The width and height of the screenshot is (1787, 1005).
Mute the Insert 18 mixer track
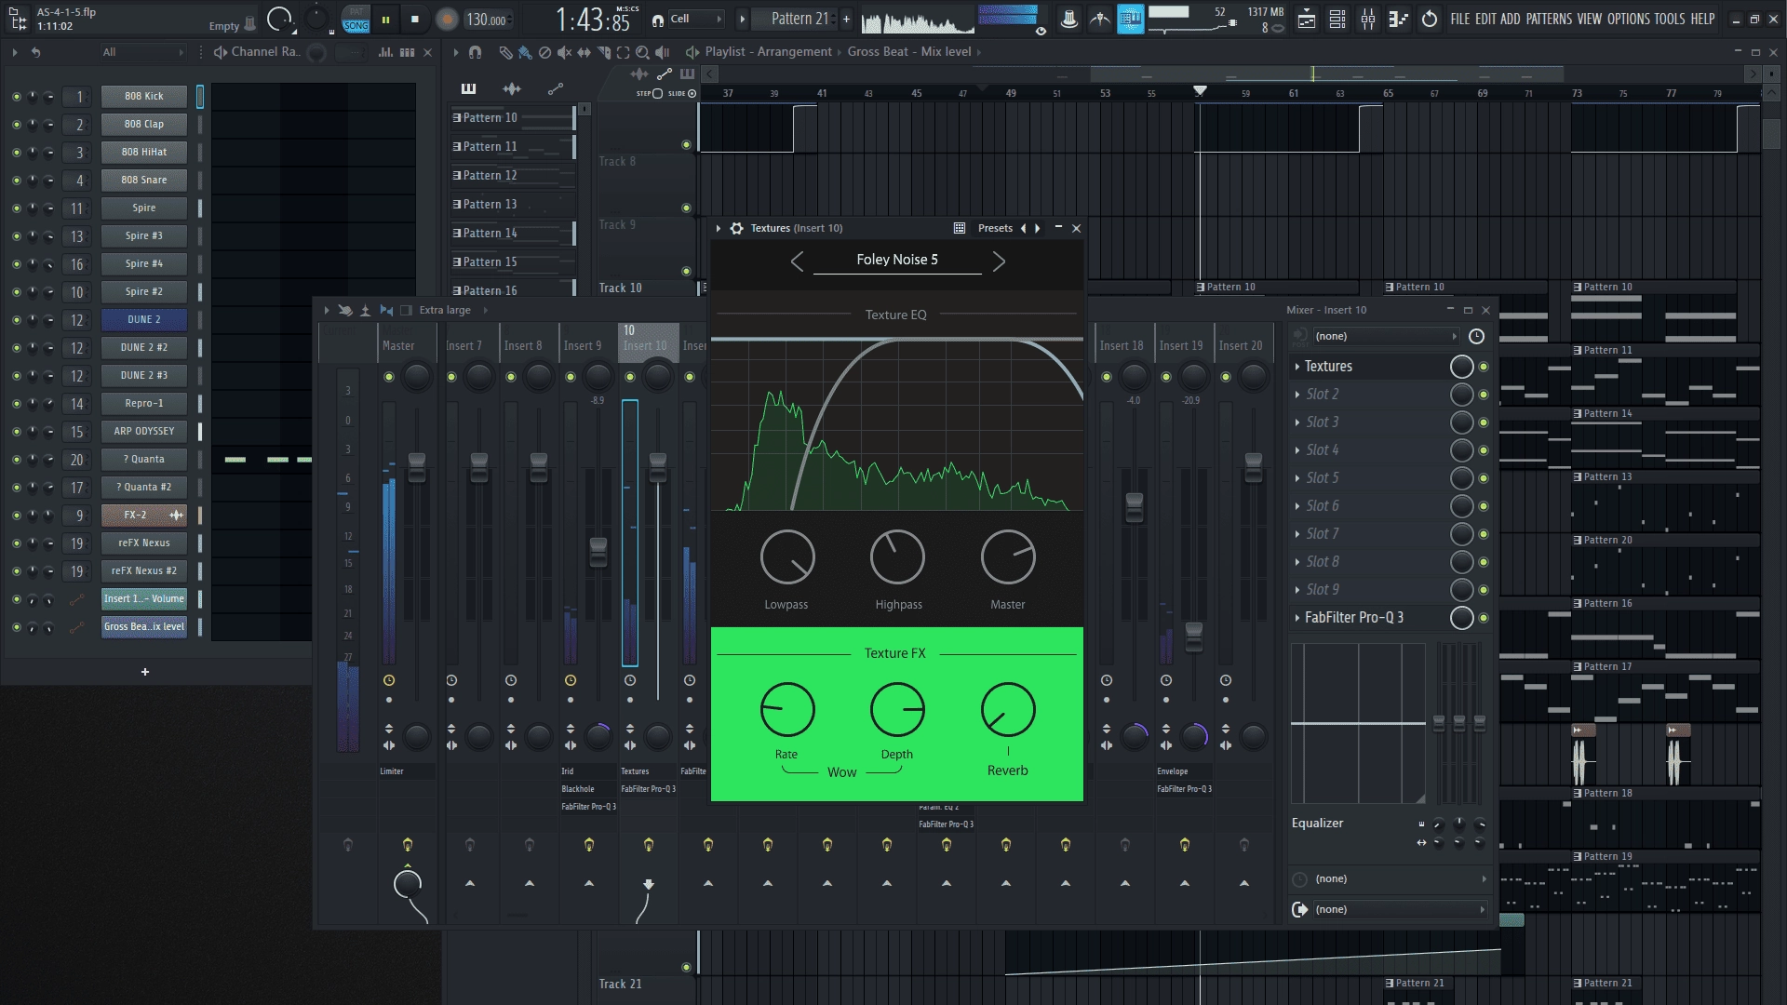(1107, 377)
